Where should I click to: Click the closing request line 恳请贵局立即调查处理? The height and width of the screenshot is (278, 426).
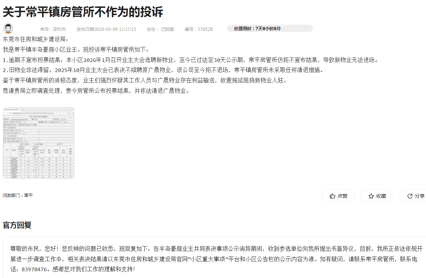(96, 91)
